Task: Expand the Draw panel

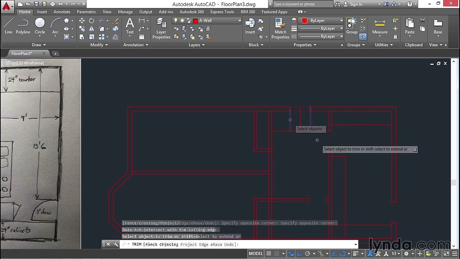Action: 39,45
